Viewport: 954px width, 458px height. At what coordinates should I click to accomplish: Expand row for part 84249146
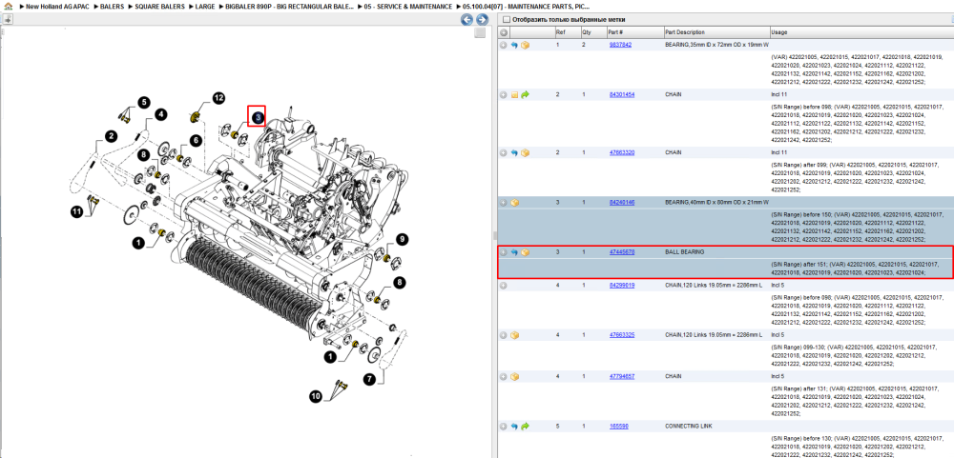tap(503, 202)
